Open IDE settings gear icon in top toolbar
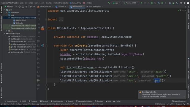Viewport: 190px width, 107px height. tap(185, 3)
